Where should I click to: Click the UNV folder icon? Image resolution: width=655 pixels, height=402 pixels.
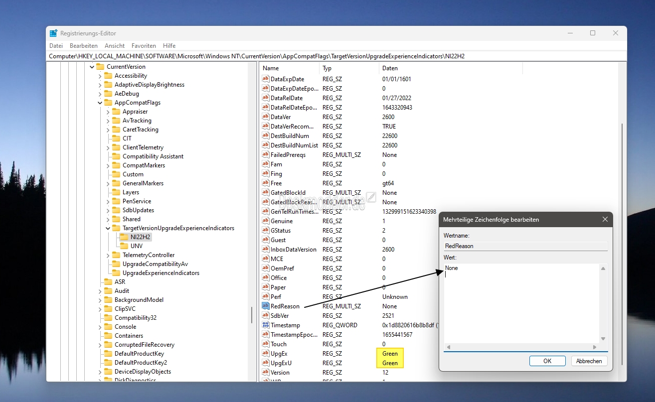[124, 246]
